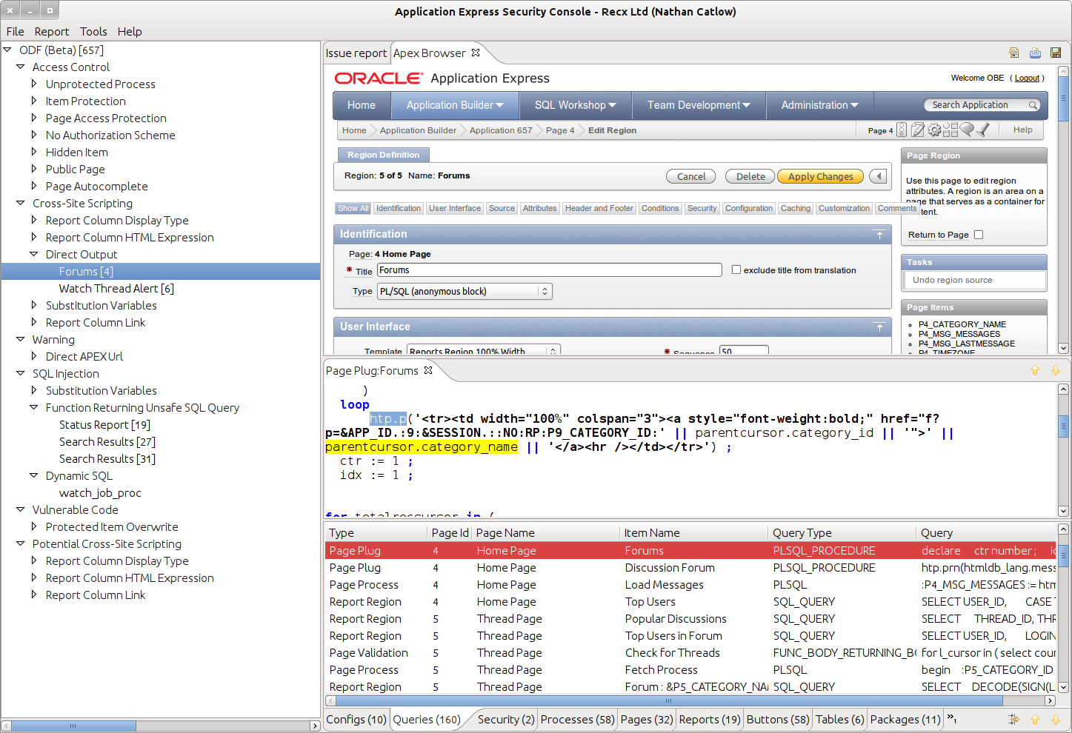1072x733 pixels.
Task: Click up arrow in Page Plug:Forums panel
Action: pos(1035,370)
